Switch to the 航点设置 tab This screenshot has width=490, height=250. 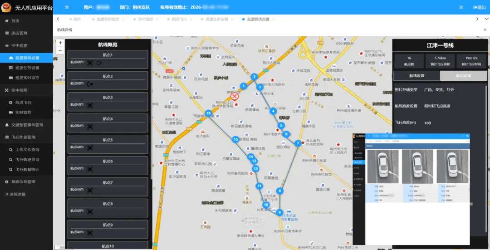(x=463, y=76)
